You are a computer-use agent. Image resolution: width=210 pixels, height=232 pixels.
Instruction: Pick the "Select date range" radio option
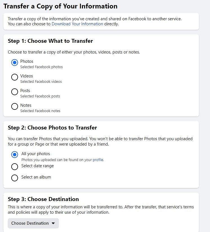(x=15, y=167)
